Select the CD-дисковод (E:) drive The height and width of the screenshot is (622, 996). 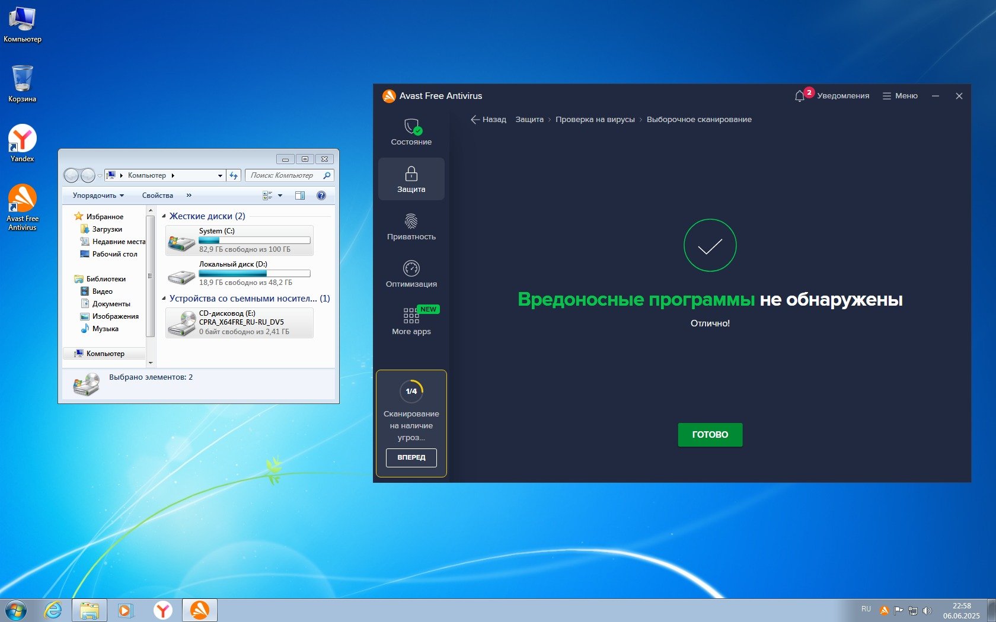click(239, 322)
